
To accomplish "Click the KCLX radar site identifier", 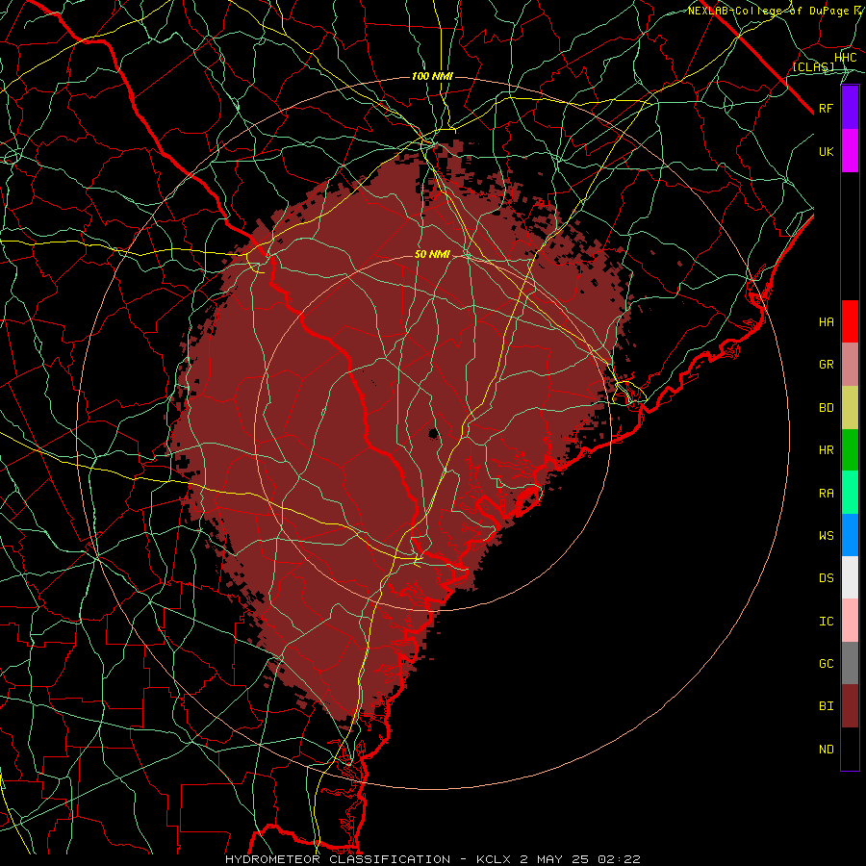I will click(x=494, y=859).
